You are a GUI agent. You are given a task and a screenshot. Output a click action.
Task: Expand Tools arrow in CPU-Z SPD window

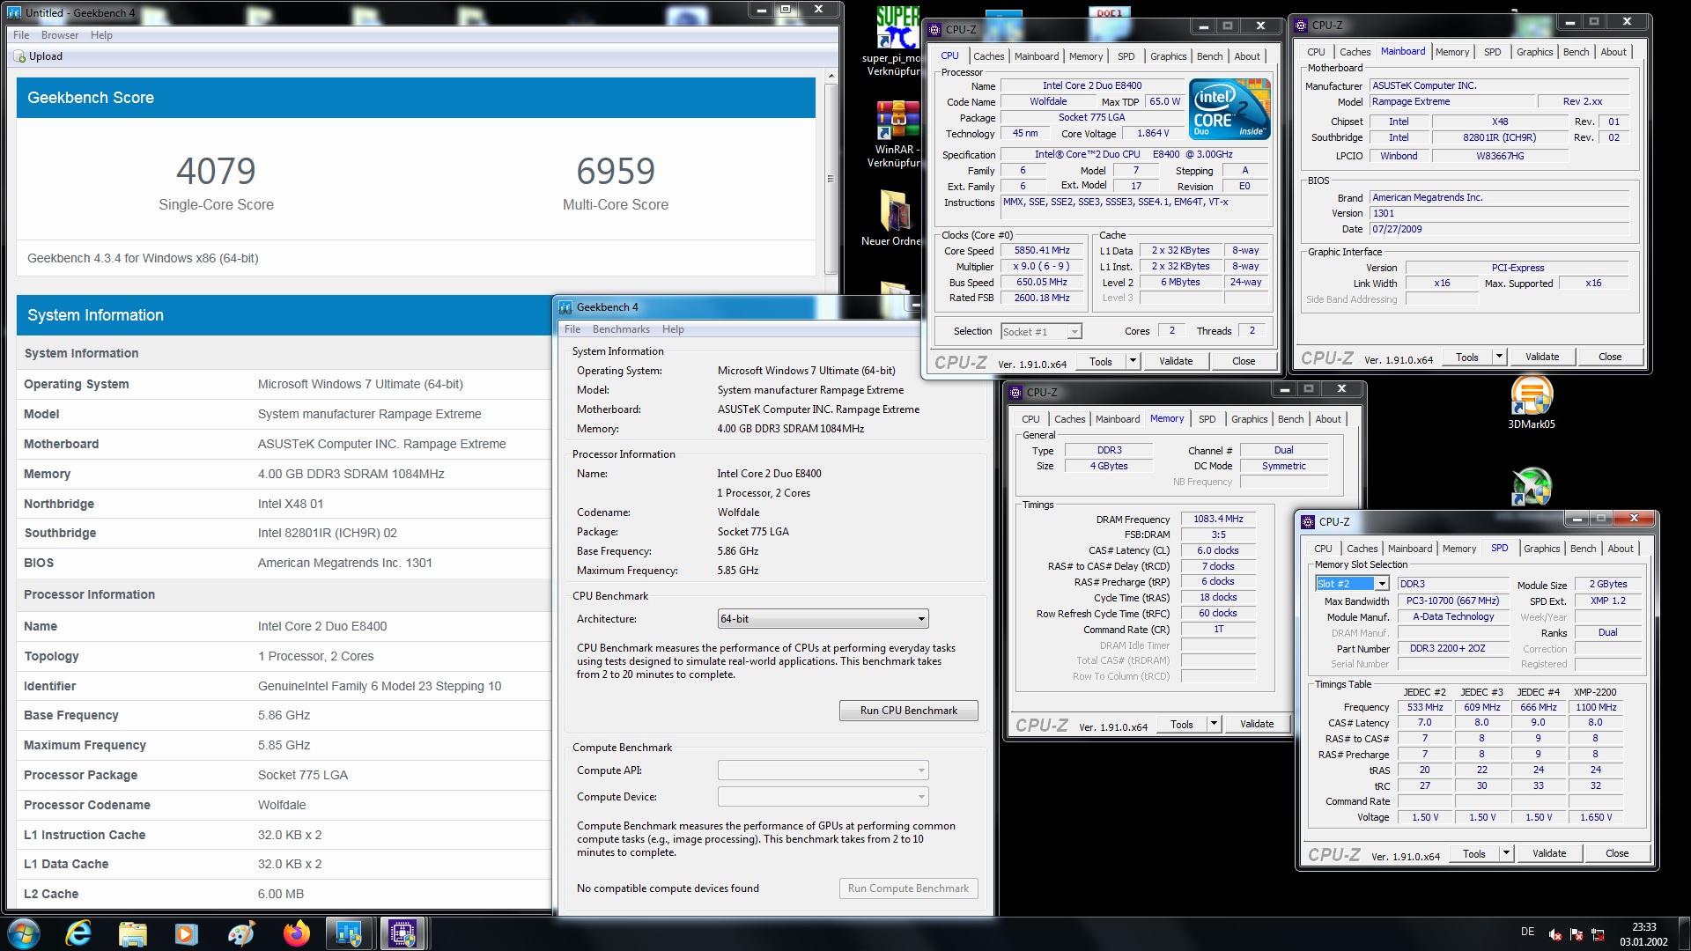pos(1506,853)
